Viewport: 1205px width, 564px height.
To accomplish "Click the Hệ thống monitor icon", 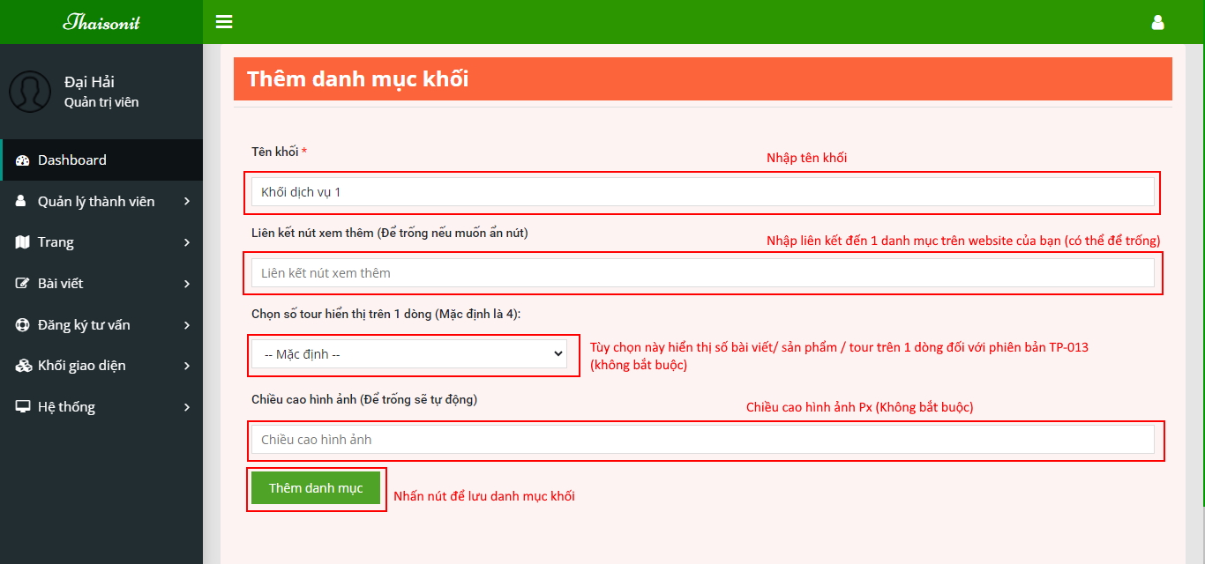I will click(x=23, y=407).
